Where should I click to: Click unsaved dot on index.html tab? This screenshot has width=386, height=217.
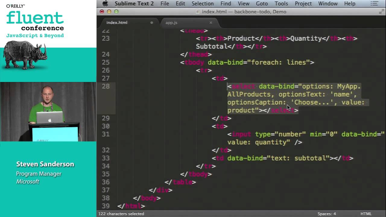pos(152,23)
